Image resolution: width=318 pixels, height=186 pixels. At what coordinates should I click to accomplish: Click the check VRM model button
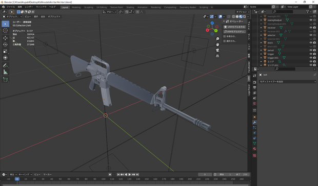[x=234, y=32]
